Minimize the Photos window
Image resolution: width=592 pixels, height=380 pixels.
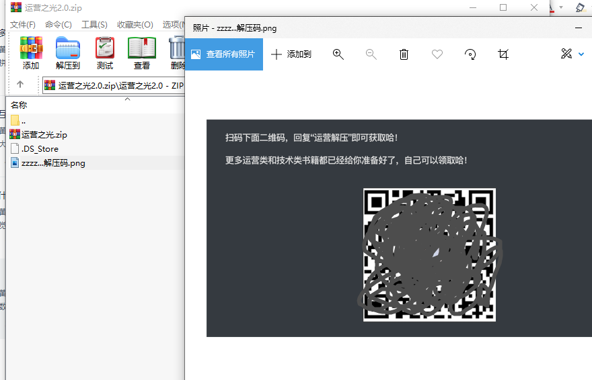coord(579,28)
